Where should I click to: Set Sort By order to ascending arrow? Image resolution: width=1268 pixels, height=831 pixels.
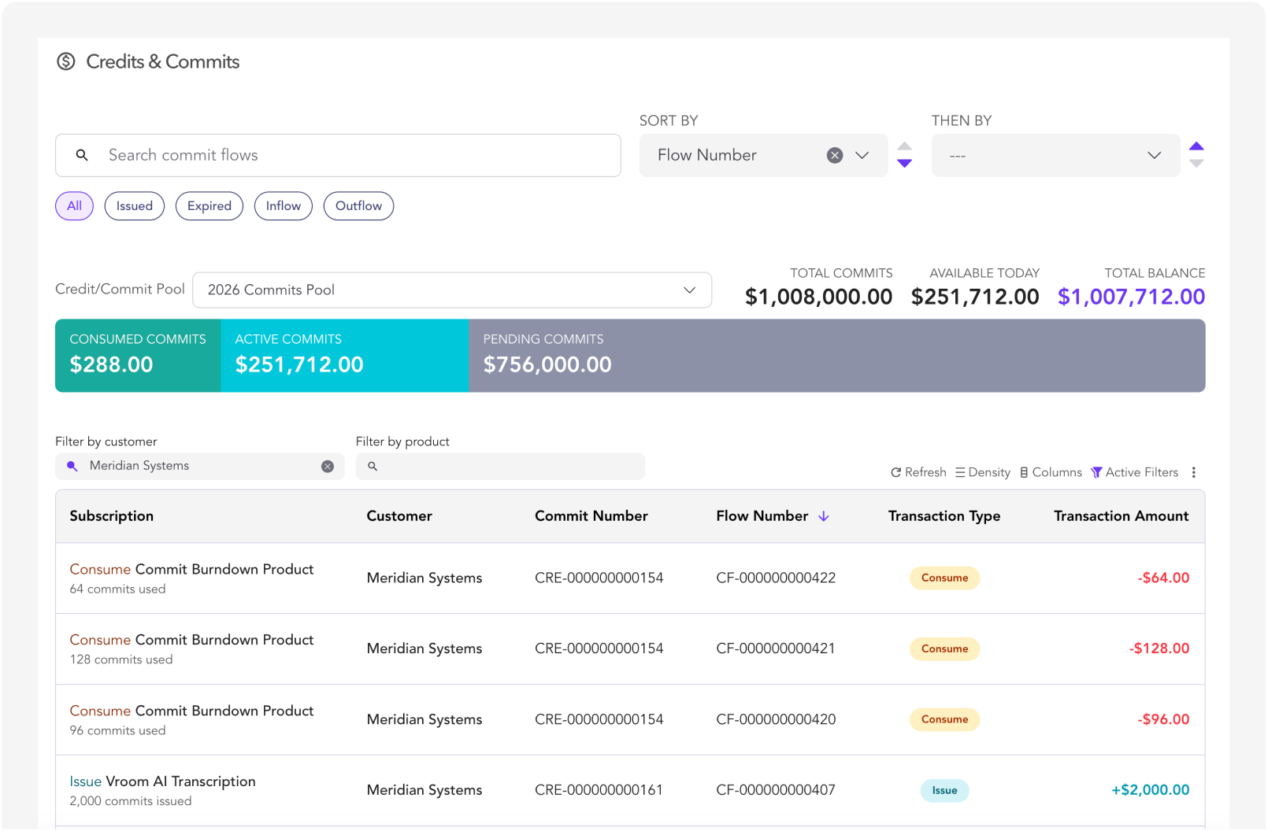point(905,146)
